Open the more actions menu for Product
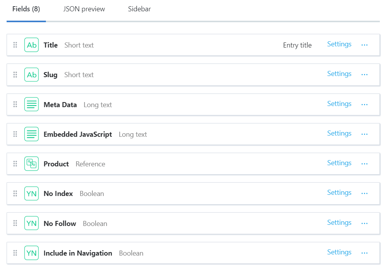Image resolution: width=388 pixels, height=270 pixels. [x=364, y=164]
